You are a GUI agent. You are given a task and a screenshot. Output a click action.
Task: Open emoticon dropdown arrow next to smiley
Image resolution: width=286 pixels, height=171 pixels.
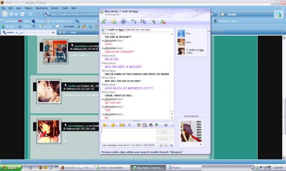[107, 125]
